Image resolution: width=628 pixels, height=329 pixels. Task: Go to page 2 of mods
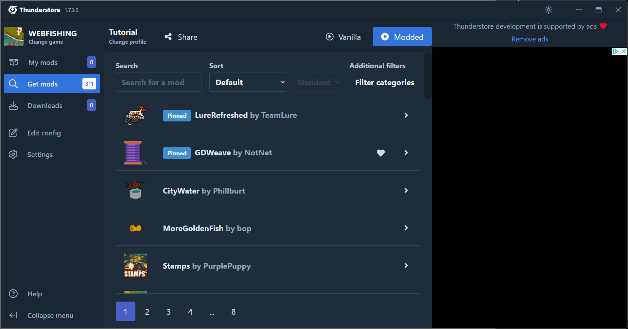[147, 312]
